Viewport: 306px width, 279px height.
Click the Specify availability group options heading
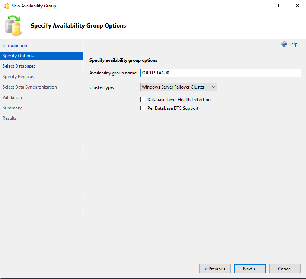123,60
